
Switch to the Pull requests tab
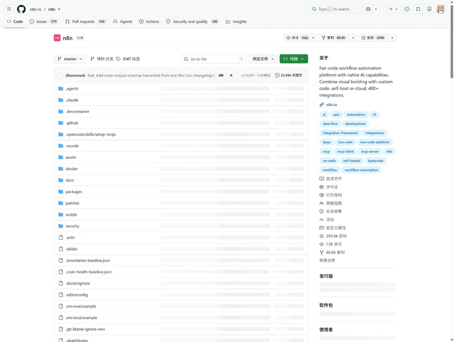pyautogui.click(x=85, y=22)
